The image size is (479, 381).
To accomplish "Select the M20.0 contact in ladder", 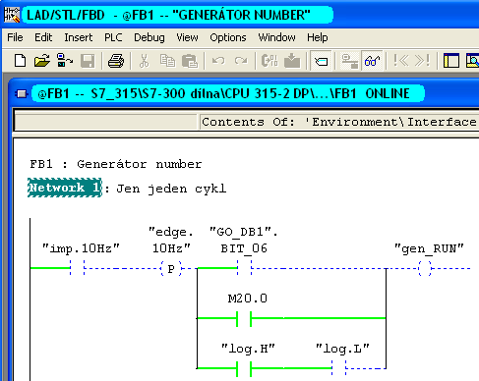I will pyautogui.click(x=244, y=318).
